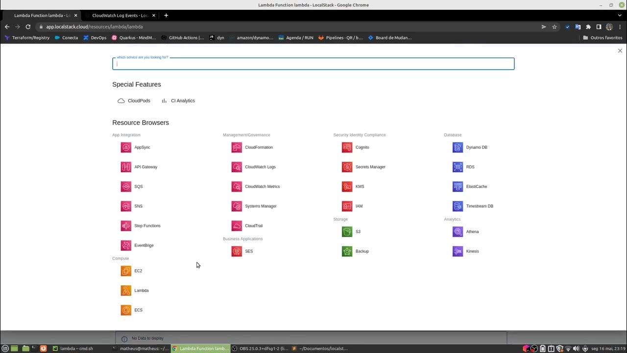Go back to previous page

[x=7, y=27]
